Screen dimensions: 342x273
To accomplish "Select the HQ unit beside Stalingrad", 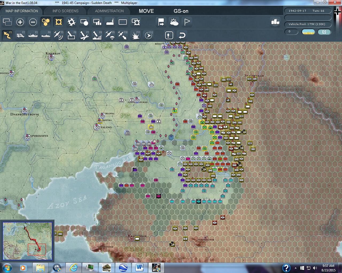I will pyautogui.click(x=249, y=79).
